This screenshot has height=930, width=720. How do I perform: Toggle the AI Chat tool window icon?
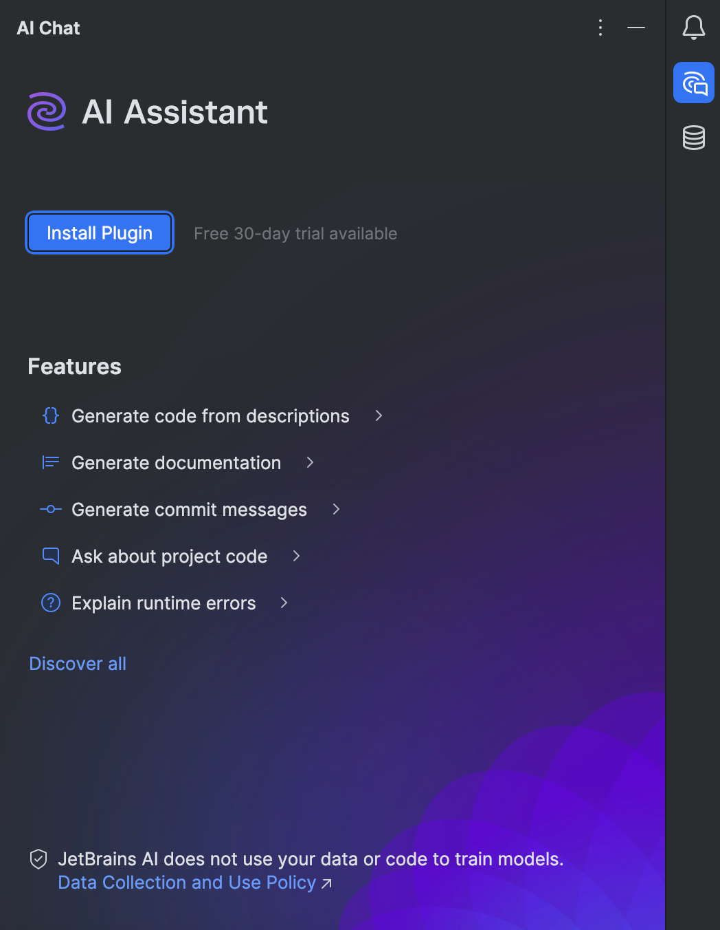[x=693, y=83]
